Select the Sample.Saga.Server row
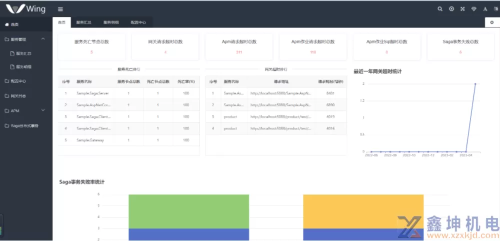 click(x=129, y=93)
